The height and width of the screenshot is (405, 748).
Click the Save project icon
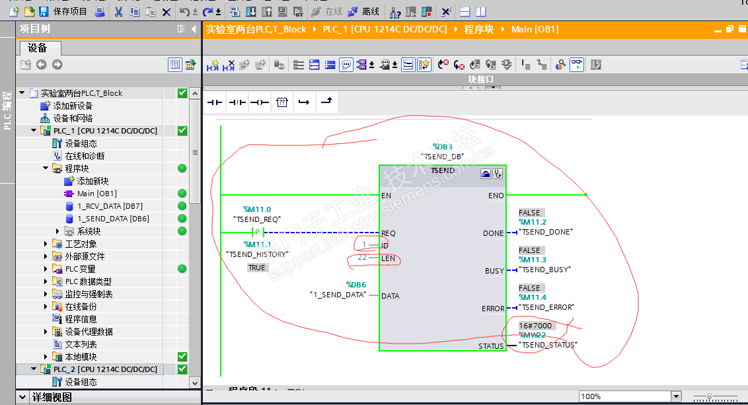pyautogui.click(x=44, y=11)
